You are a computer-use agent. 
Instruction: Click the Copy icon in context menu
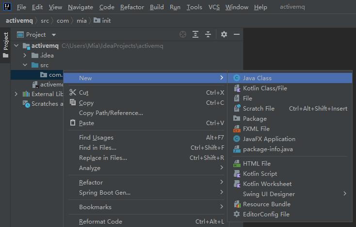[x=73, y=102]
